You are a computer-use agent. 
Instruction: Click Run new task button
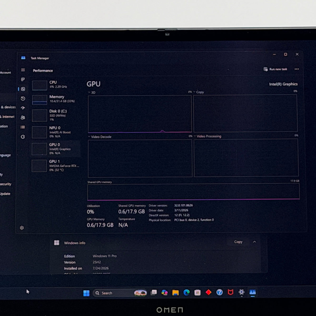point(275,69)
